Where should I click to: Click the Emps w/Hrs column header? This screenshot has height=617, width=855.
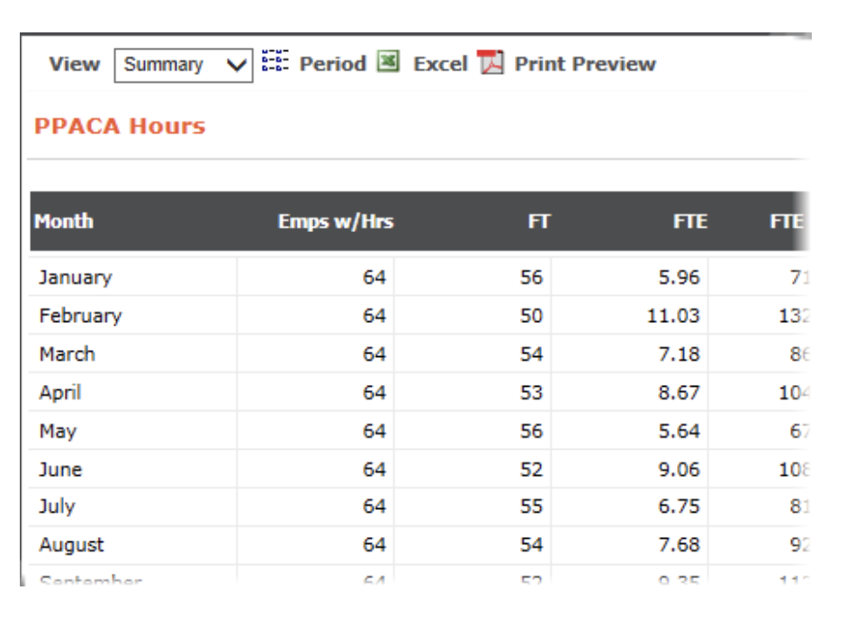coord(336,221)
